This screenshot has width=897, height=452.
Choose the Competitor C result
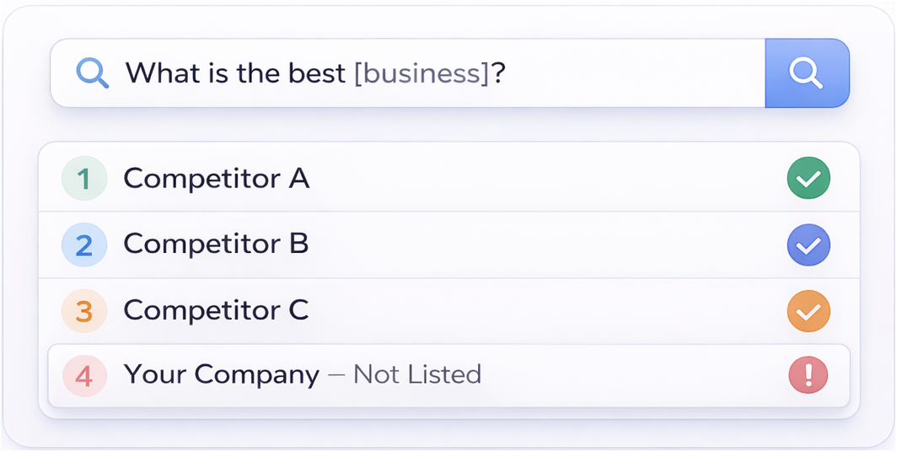pyautogui.click(x=216, y=310)
